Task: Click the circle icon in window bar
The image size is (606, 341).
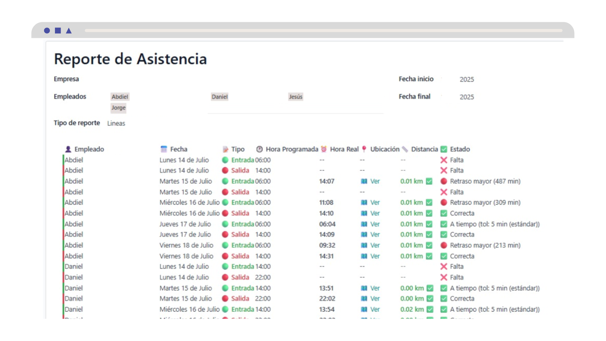Action: click(47, 31)
